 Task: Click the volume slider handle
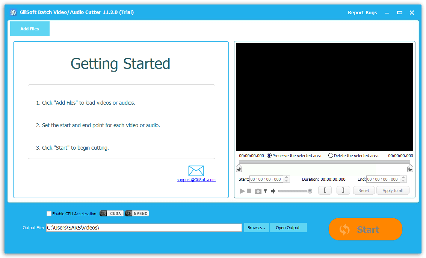tap(310, 191)
